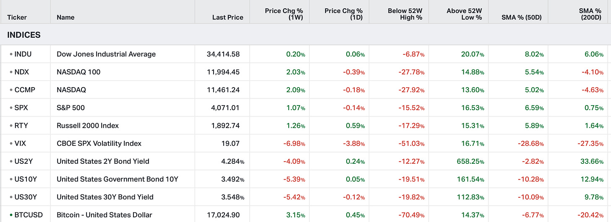This screenshot has height=222, width=611.
Task: Sort by the Name column header
Action: click(x=65, y=17)
